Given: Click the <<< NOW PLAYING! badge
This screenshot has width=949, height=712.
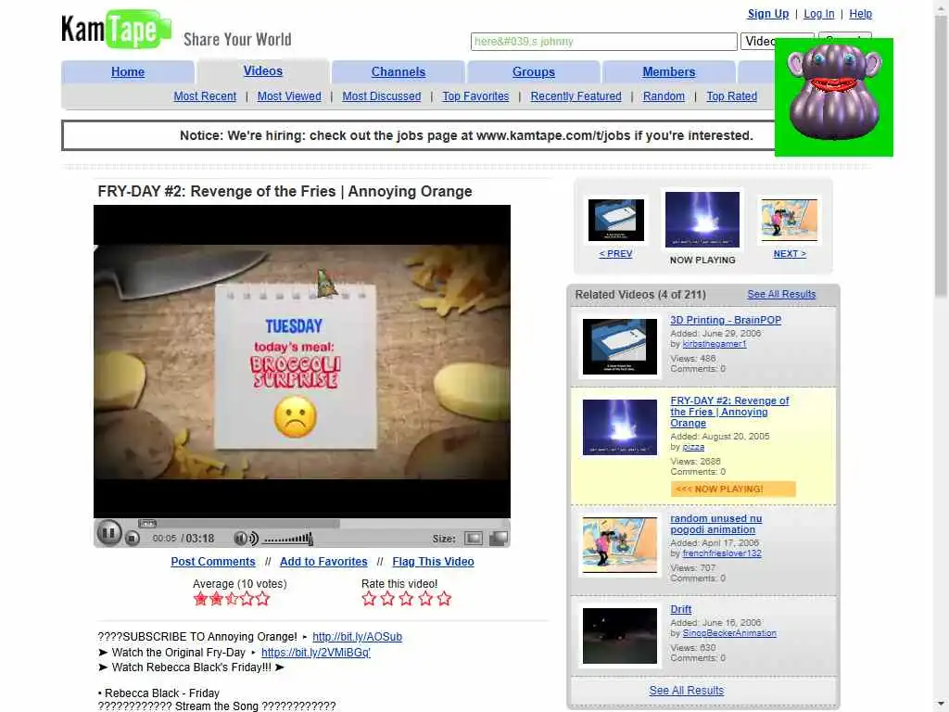Looking at the screenshot, I should point(733,489).
